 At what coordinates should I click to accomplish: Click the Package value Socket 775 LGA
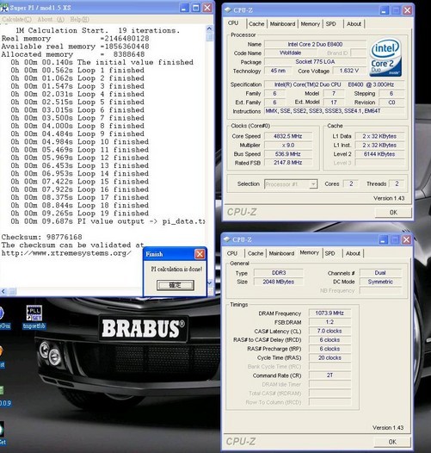[x=315, y=62]
